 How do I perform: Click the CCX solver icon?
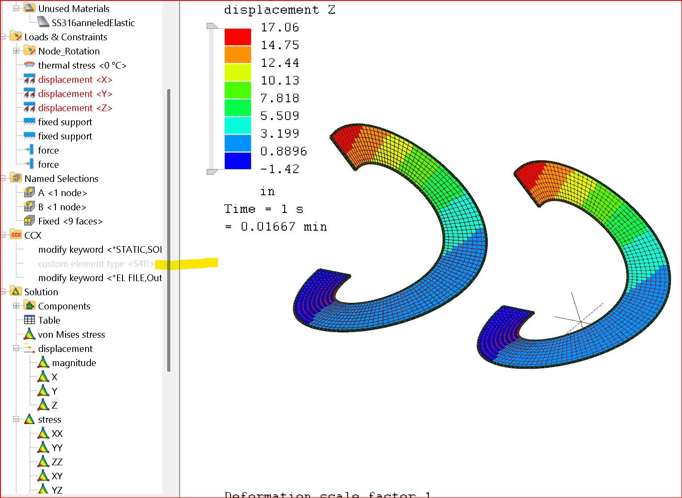[x=16, y=235]
